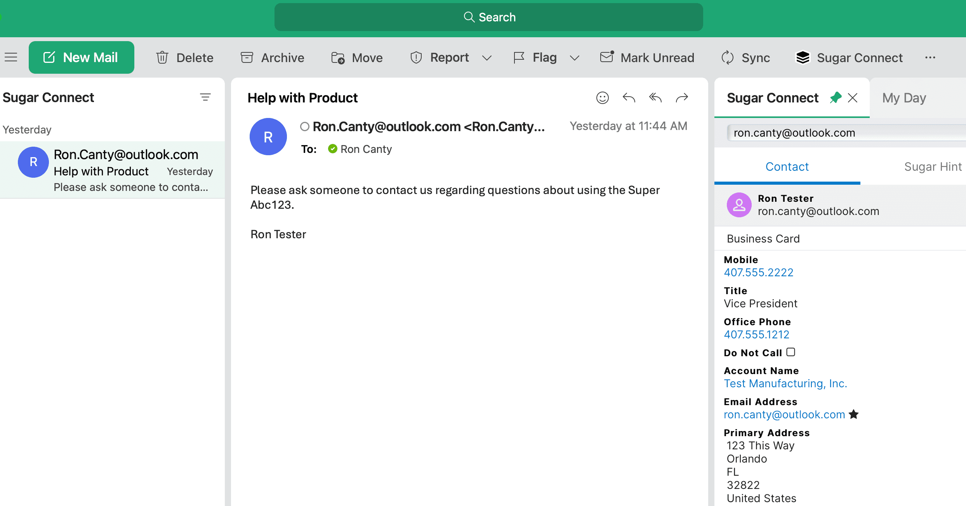Open the overflow more-actions menu
The width and height of the screenshot is (966, 506).
(931, 57)
